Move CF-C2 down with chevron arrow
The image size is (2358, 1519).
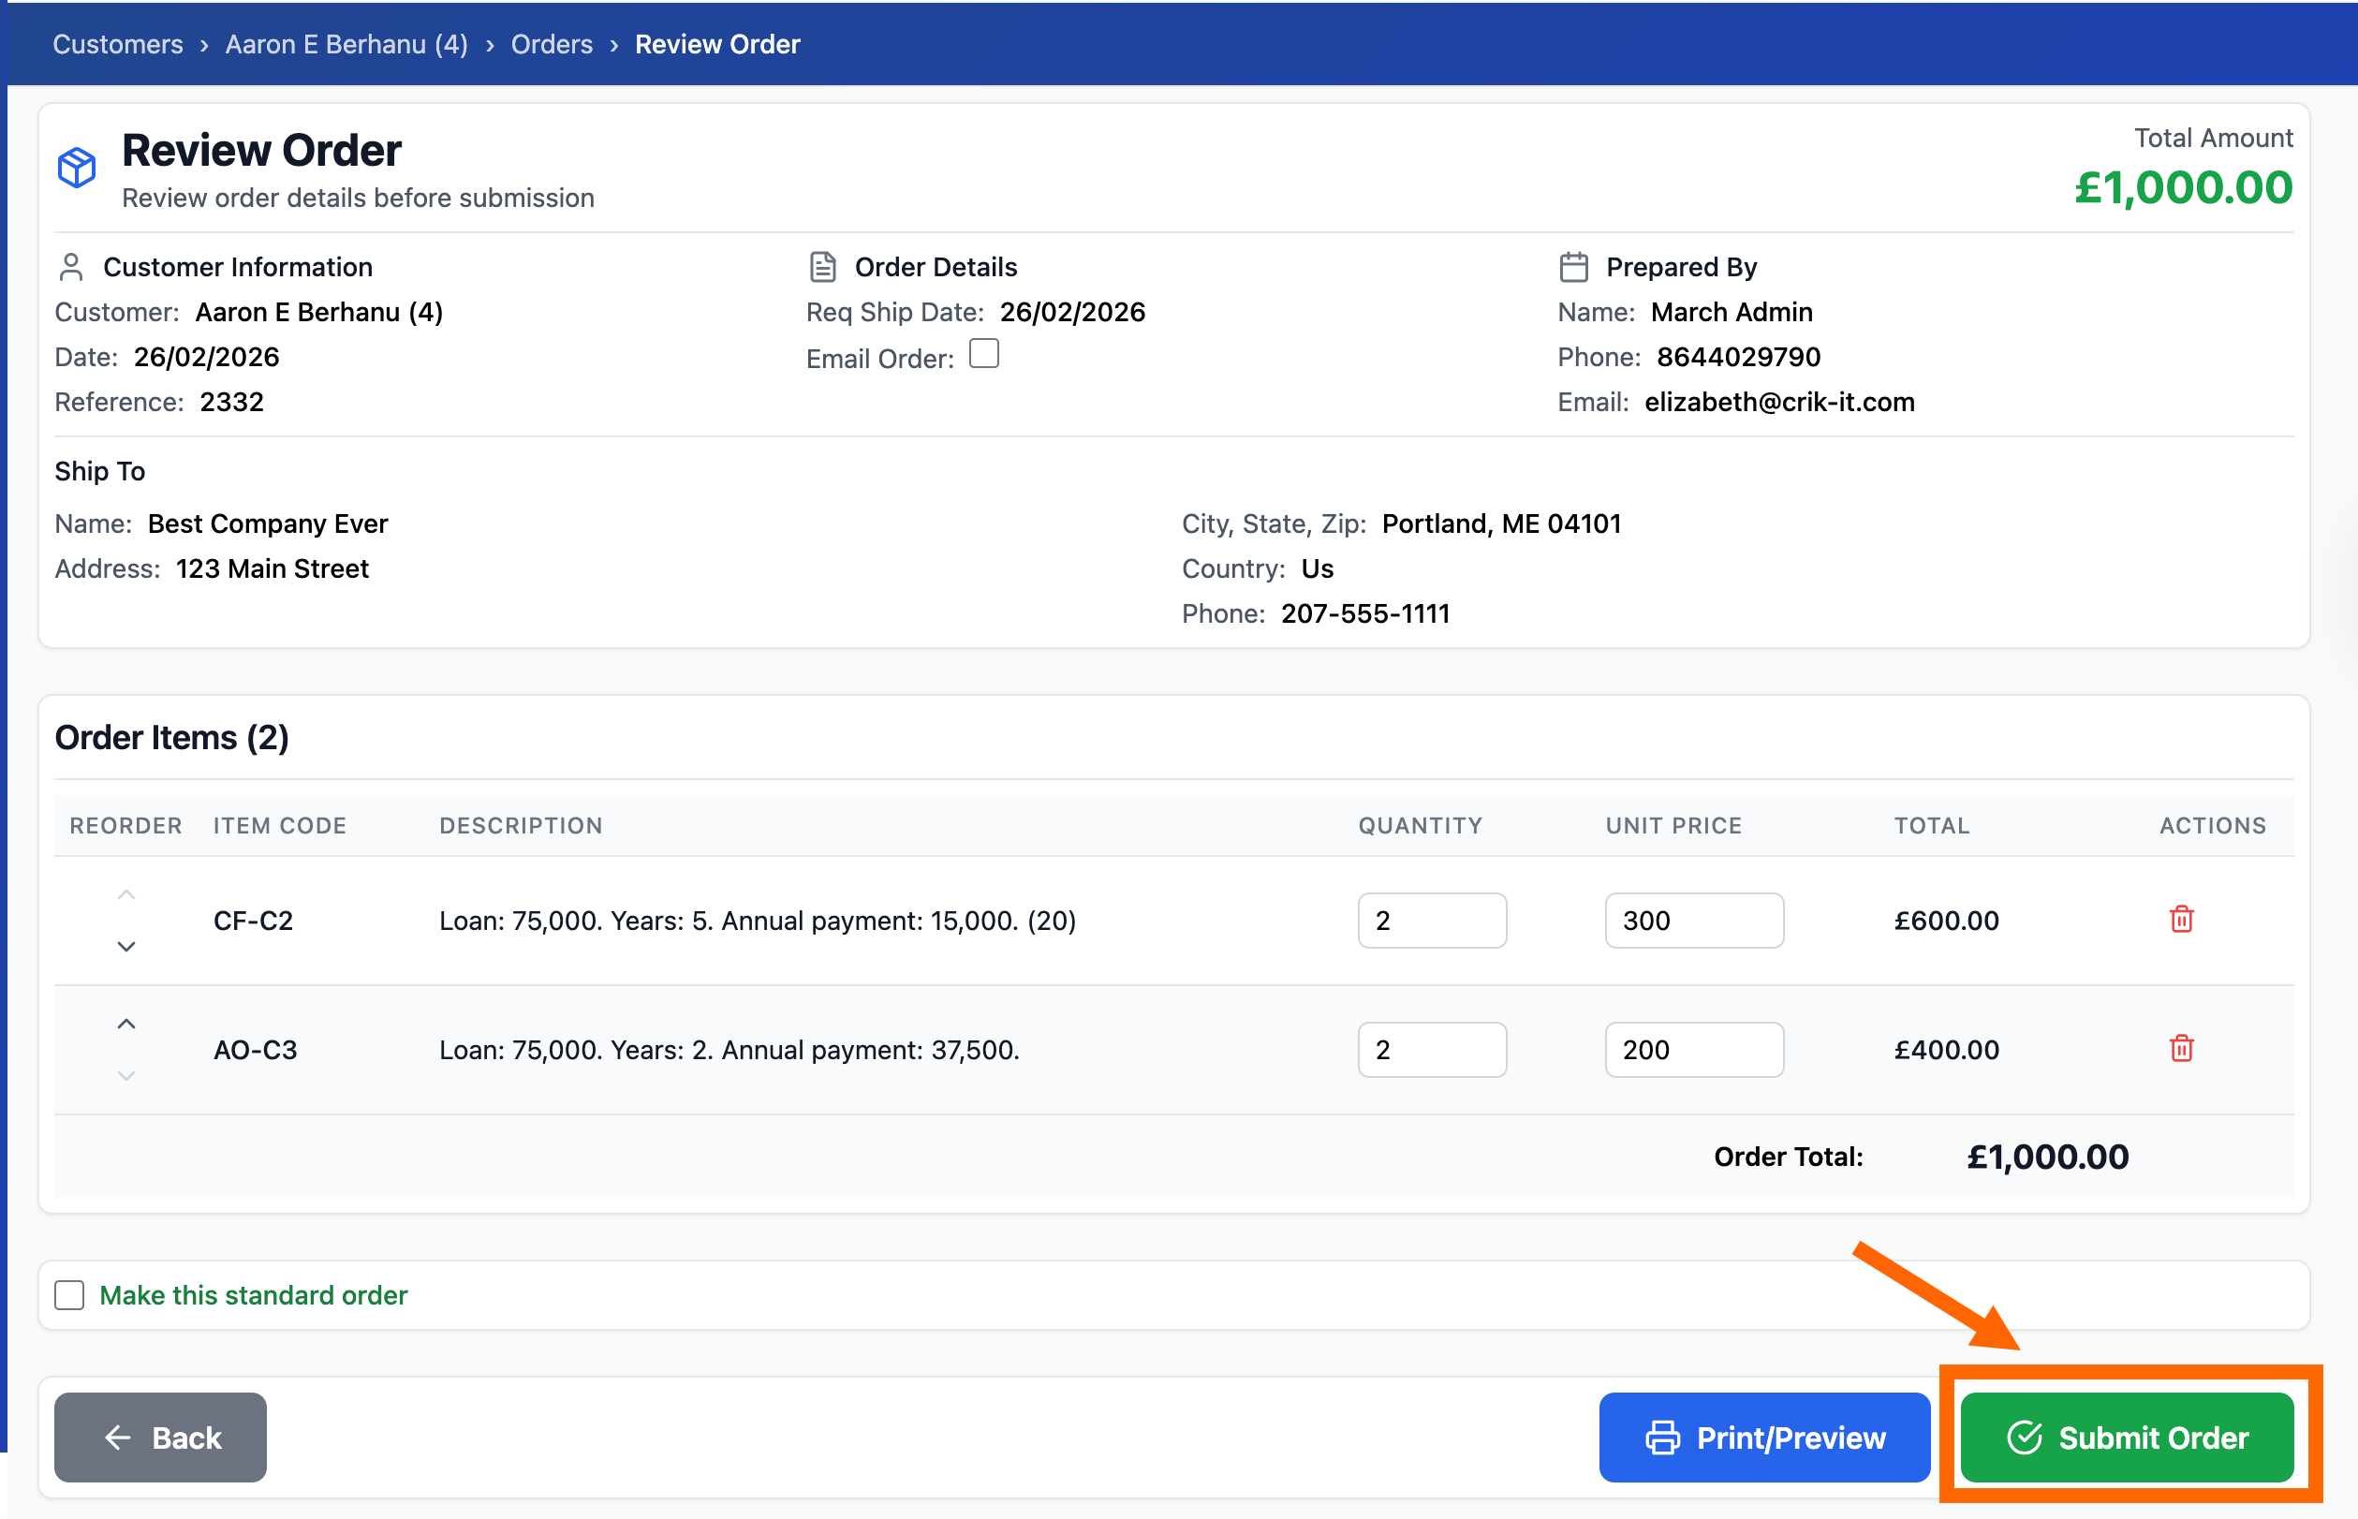pyautogui.click(x=126, y=946)
